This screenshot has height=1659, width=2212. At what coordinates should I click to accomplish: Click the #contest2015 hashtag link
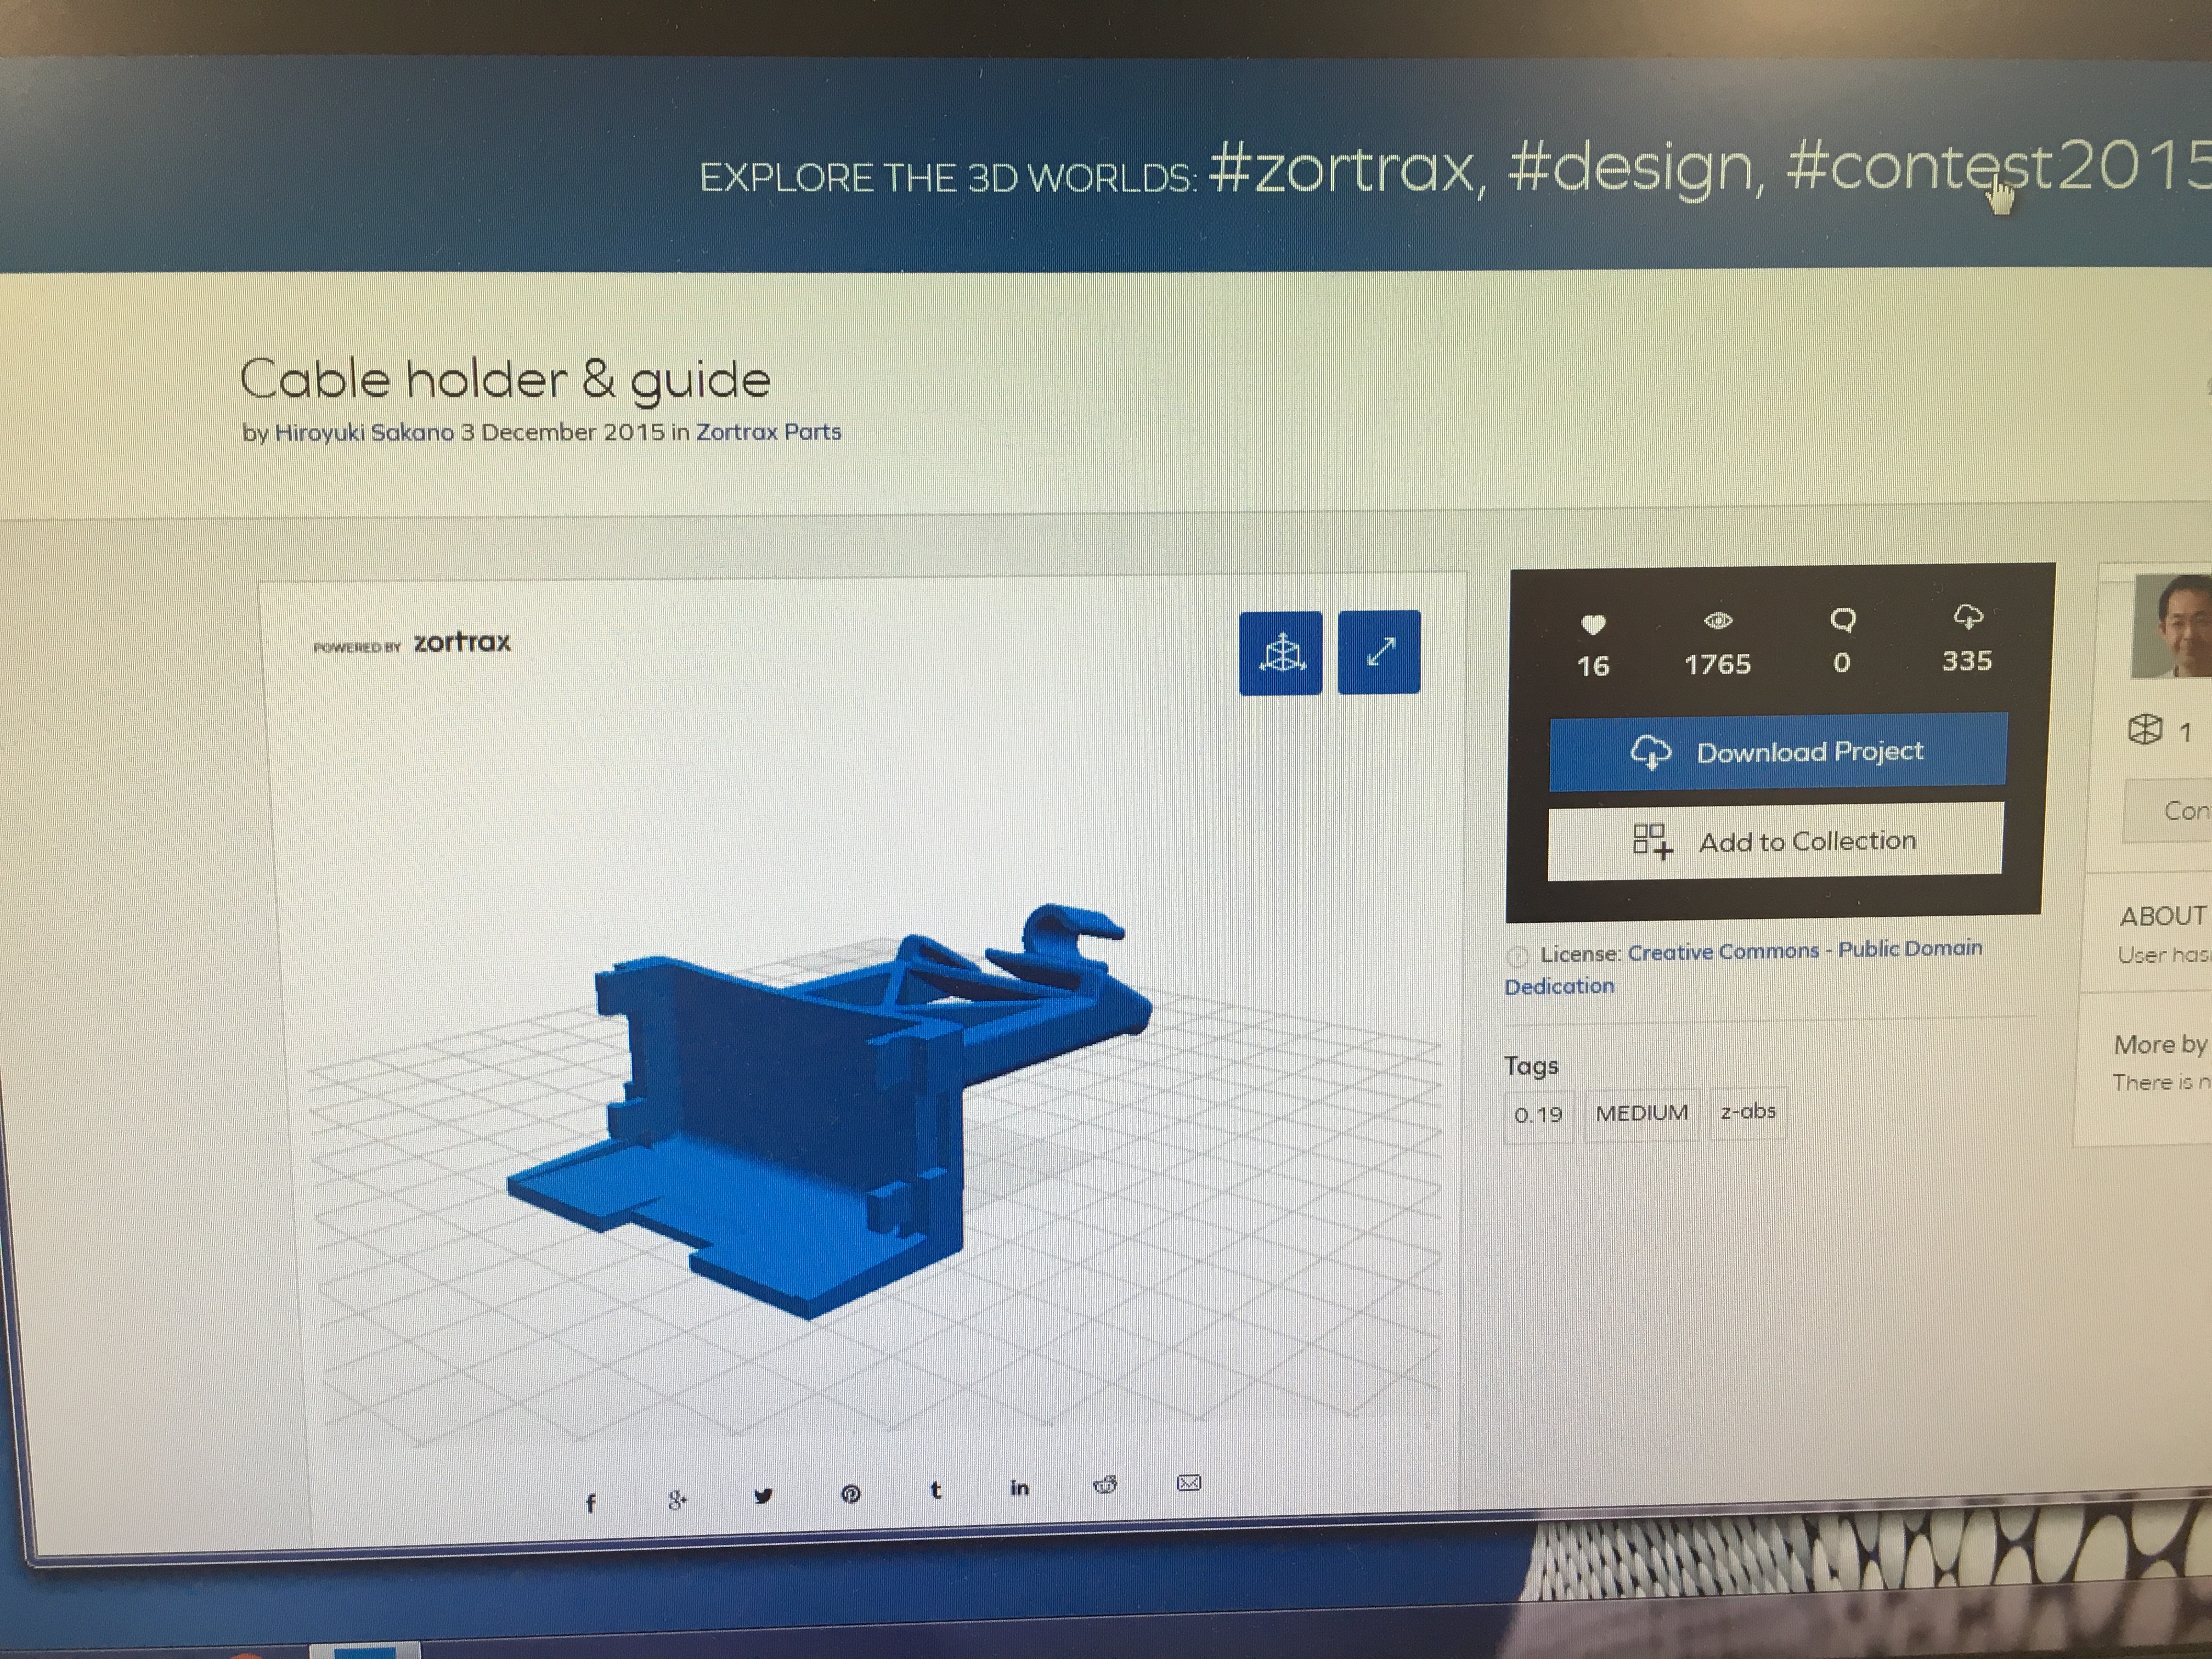pos(1998,167)
